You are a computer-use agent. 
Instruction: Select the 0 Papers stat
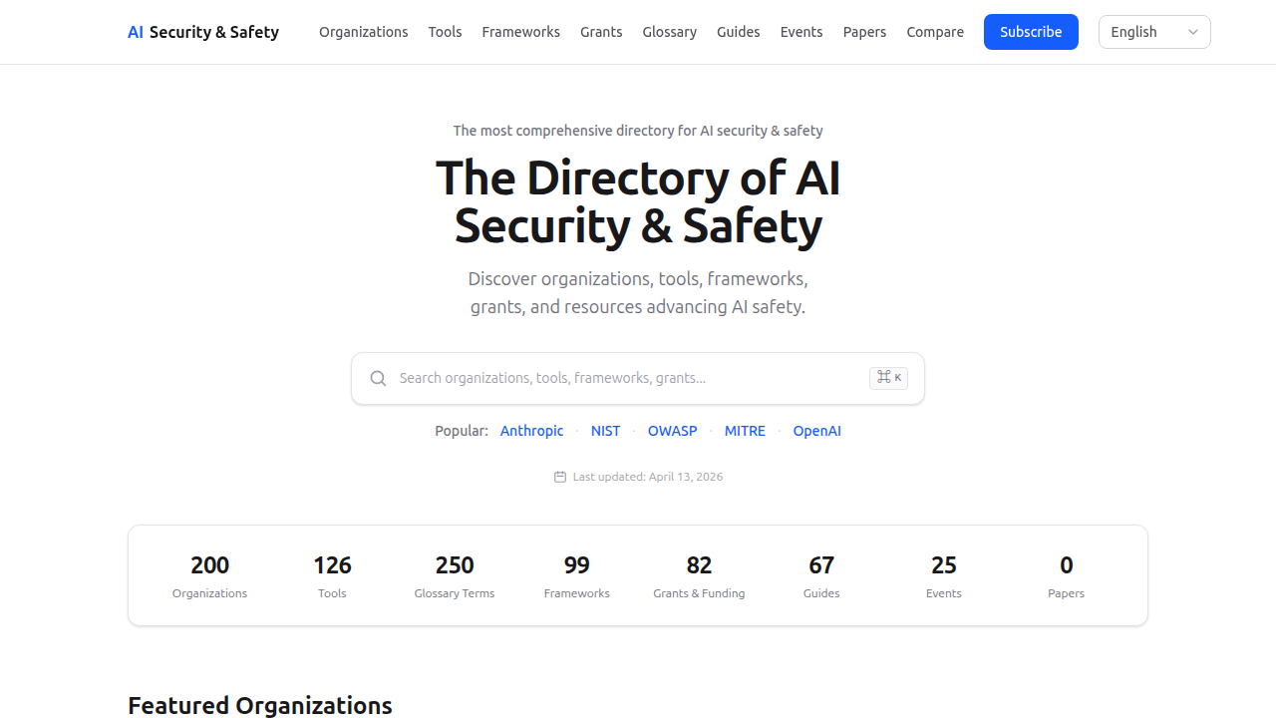1067,576
